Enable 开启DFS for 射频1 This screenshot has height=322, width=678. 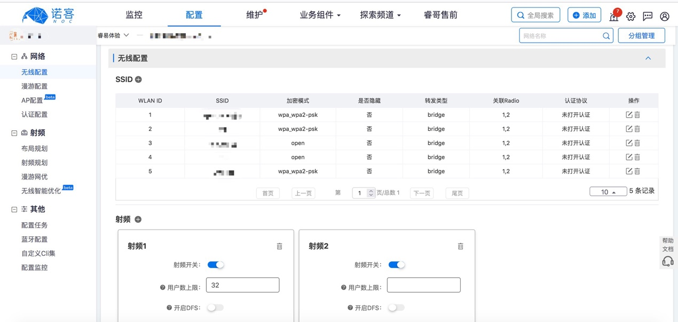point(215,308)
